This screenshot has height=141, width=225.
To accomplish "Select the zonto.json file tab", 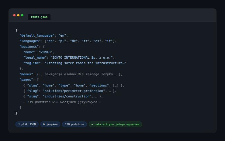I will coord(39,17).
